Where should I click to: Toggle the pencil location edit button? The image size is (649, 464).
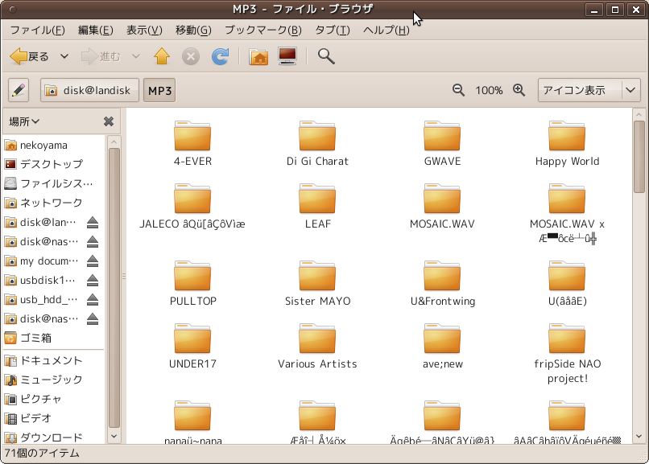19,90
